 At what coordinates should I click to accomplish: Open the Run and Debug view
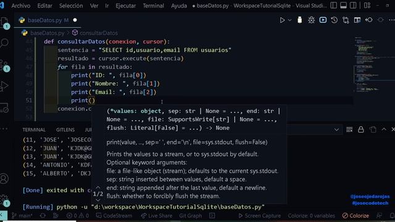point(4,86)
